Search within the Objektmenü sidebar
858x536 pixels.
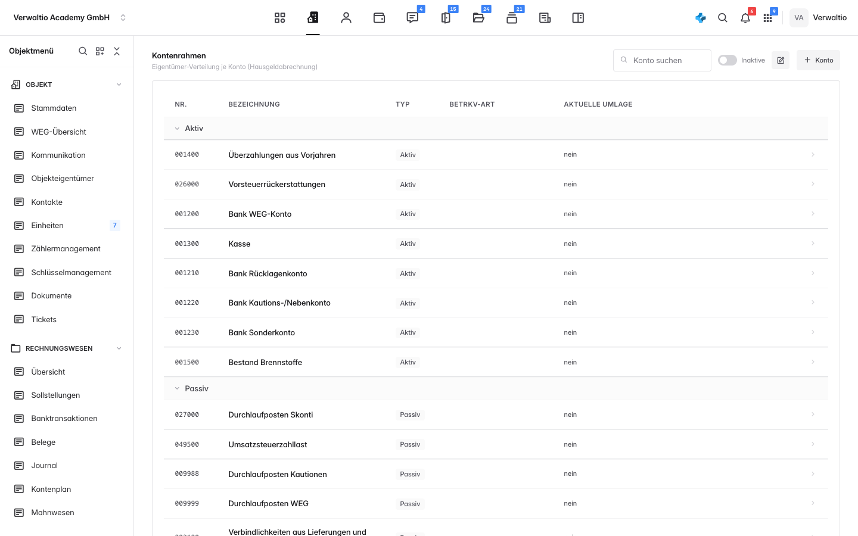tap(83, 51)
